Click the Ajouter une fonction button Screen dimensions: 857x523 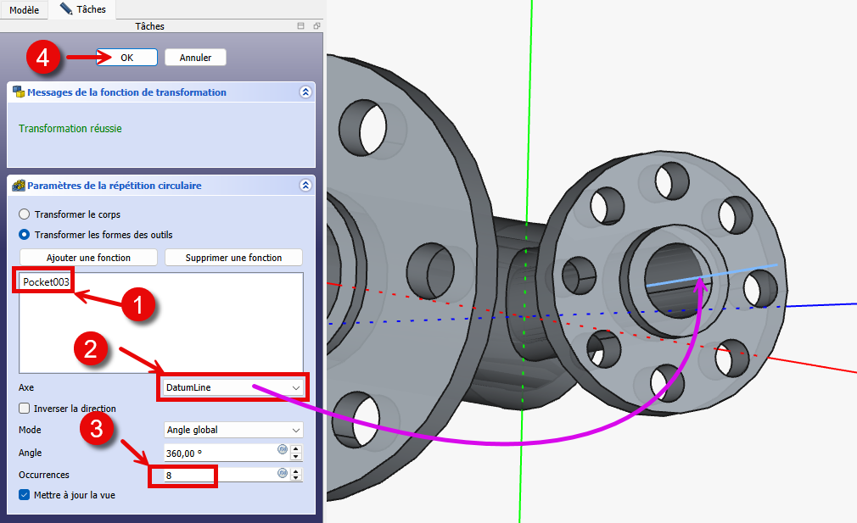[x=88, y=257]
